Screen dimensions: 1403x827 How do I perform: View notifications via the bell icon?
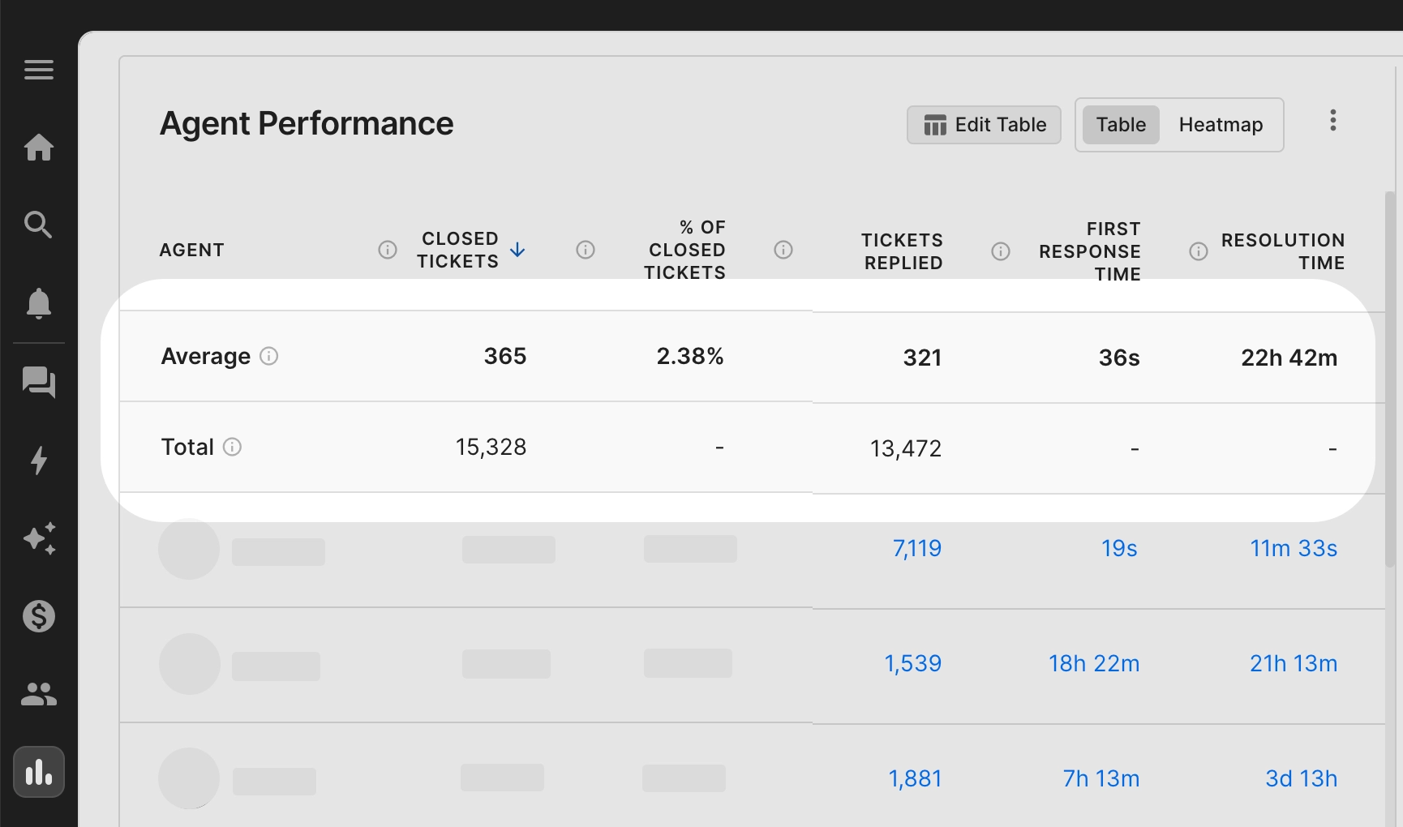pos(38,302)
